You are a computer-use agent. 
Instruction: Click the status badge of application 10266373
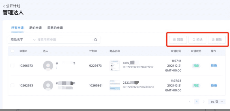point(196,66)
